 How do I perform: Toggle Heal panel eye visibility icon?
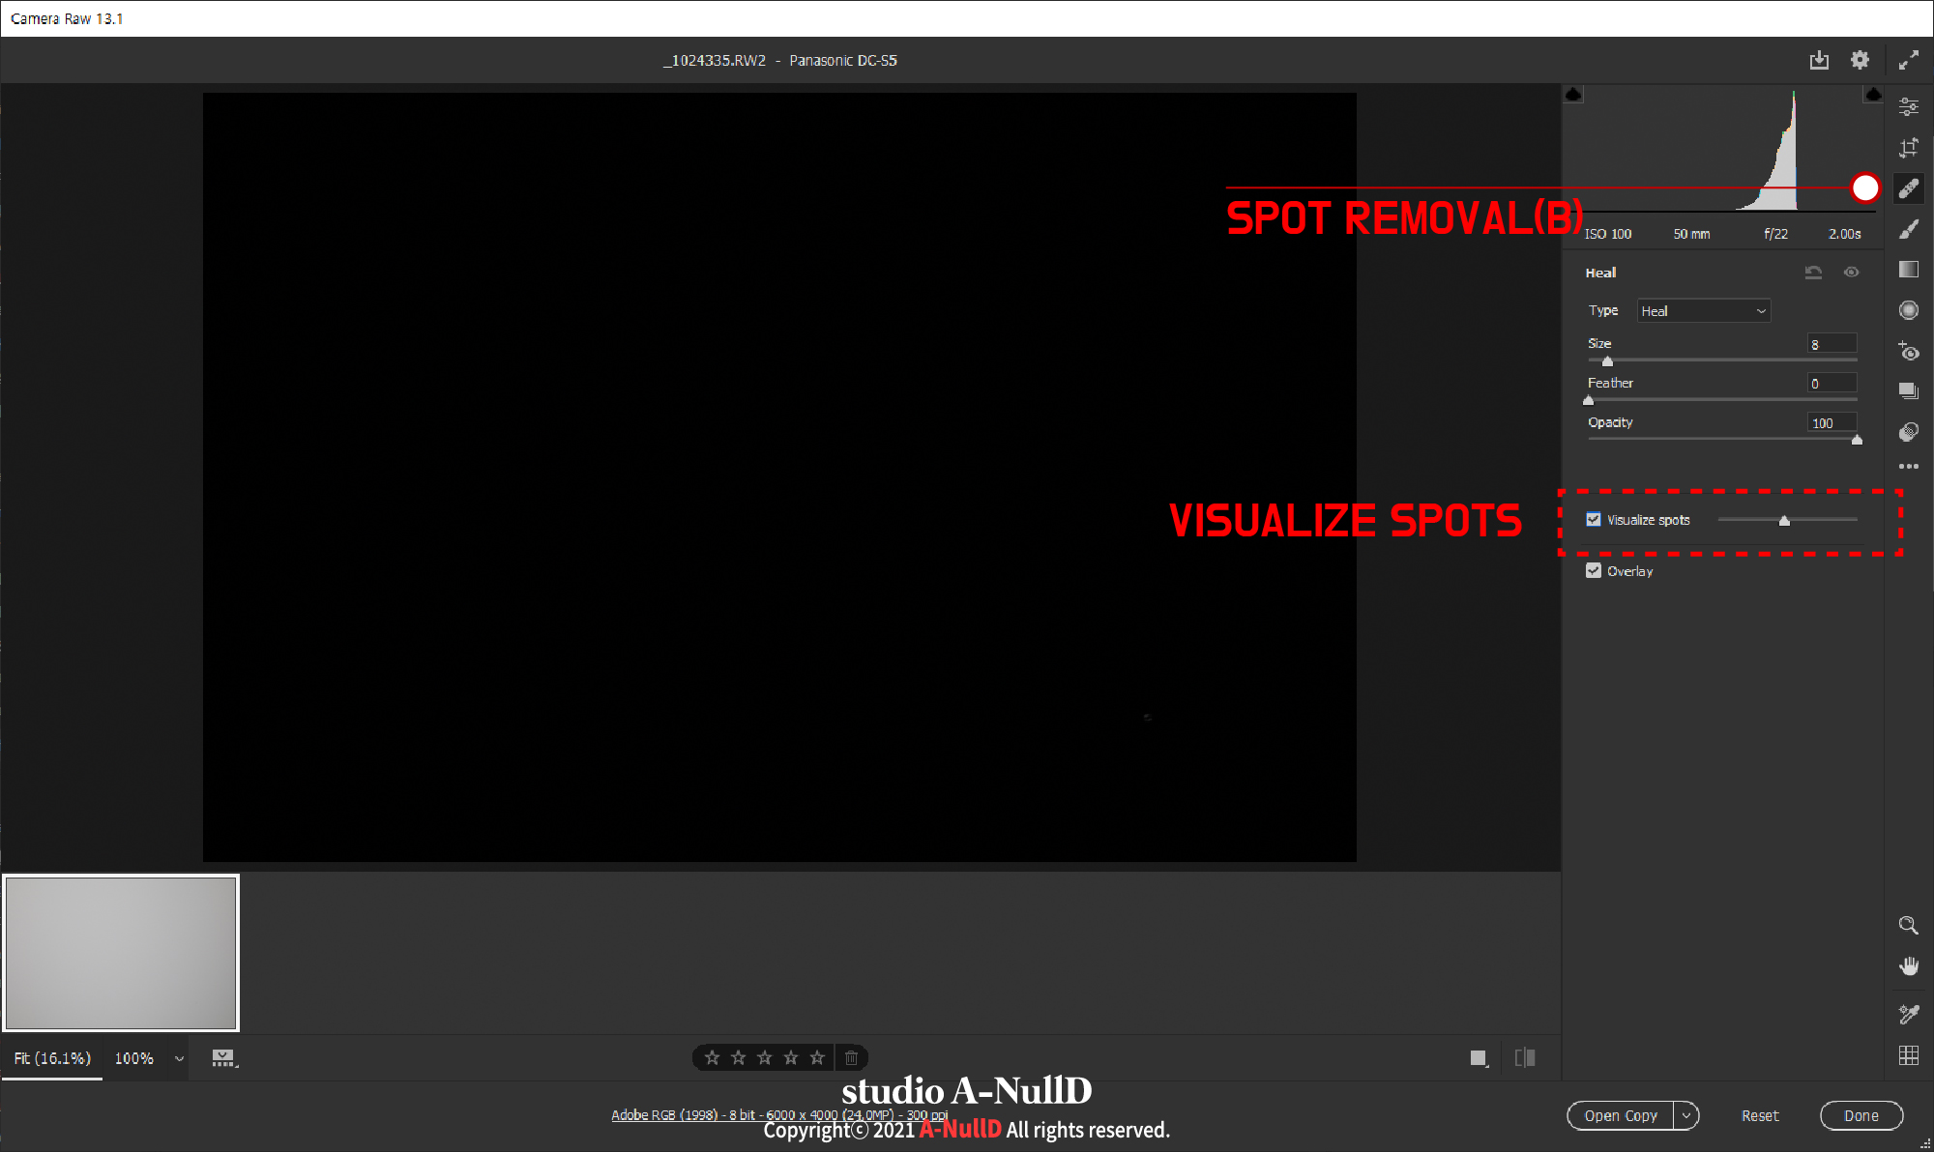[x=1851, y=273]
